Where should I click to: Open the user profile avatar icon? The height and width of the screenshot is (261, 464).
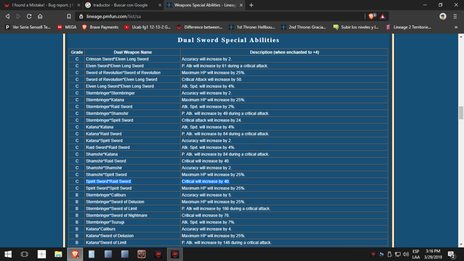point(443,16)
